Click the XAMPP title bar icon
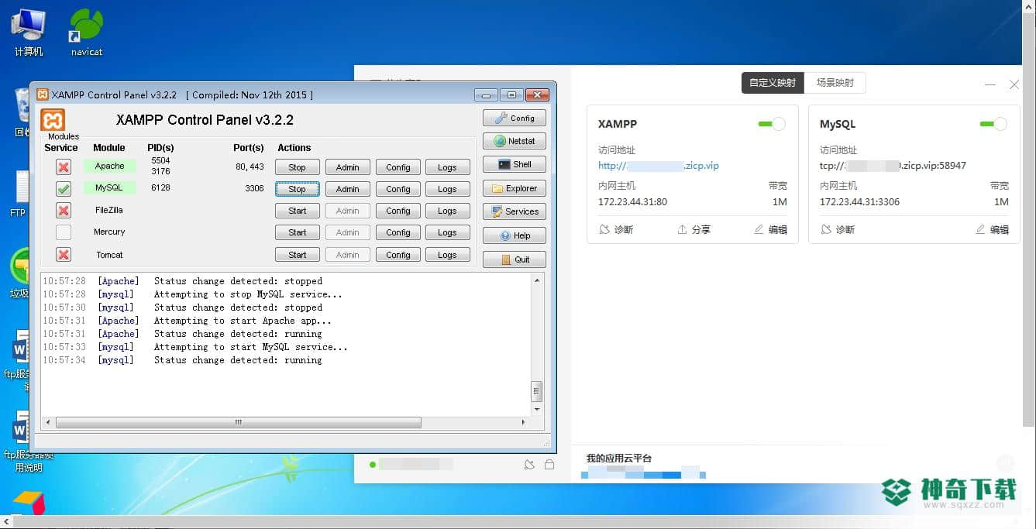 [x=43, y=94]
